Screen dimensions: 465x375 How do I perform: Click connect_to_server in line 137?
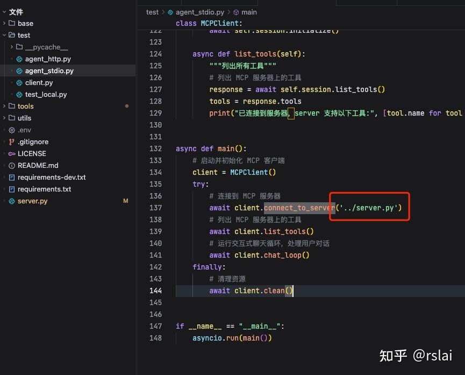click(x=299, y=208)
